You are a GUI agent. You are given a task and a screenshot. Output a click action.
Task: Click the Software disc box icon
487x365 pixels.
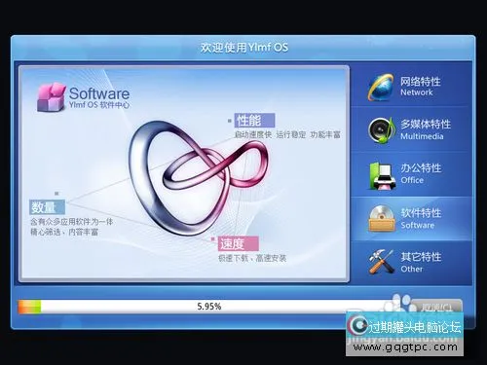tap(382, 218)
